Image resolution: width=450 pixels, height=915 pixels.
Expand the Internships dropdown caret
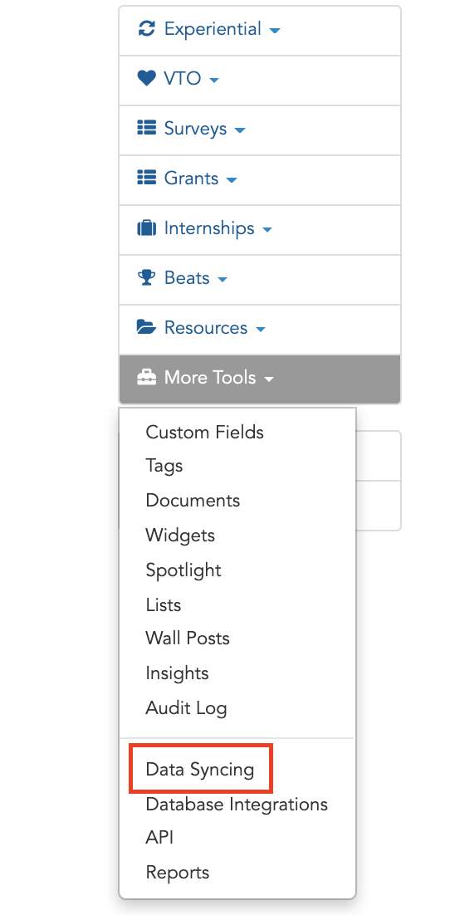point(267,229)
